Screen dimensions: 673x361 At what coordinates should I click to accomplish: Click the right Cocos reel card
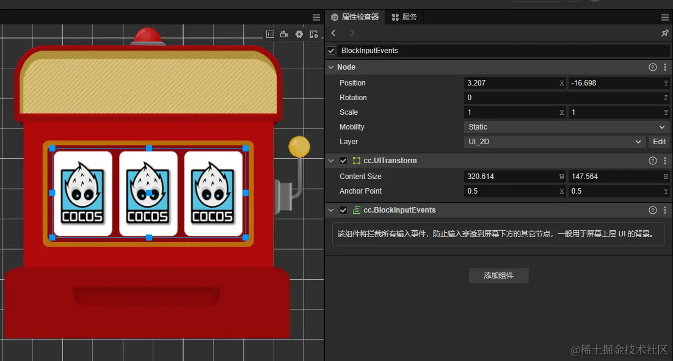213,193
